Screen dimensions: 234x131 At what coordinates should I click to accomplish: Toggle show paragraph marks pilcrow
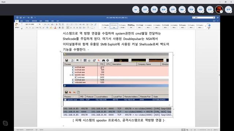point(95,24)
